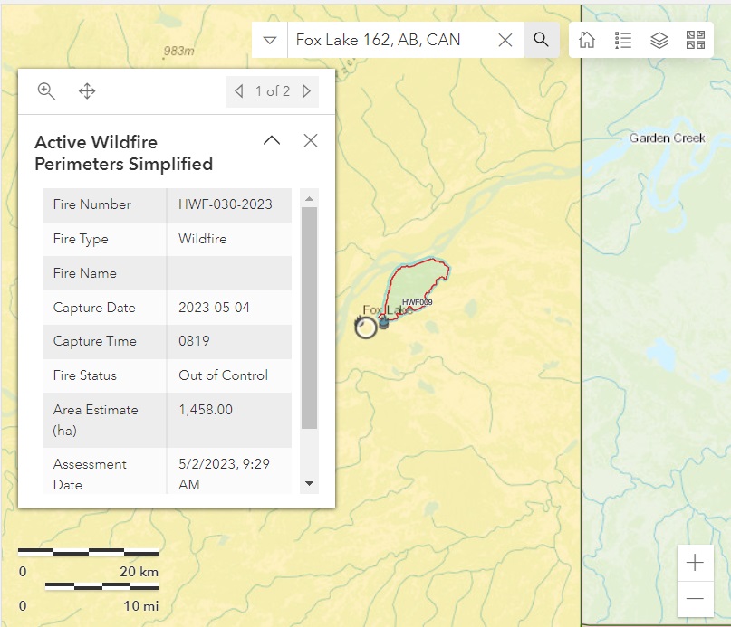Click the HWF009 wildfire perimeter polygon
The height and width of the screenshot is (627, 731).
coord(417,282)
